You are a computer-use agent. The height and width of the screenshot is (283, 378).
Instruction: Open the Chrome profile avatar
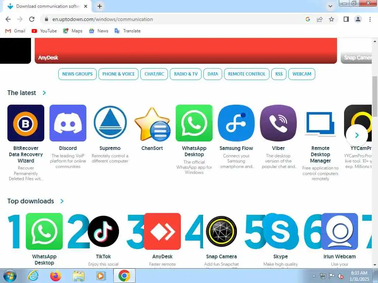[358, 19]
